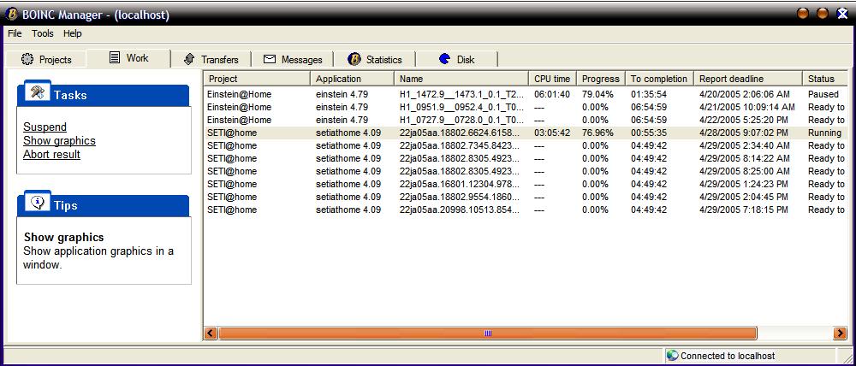The image size is (856, 366).
Task: Open the File menu
Action: pyautogui.click(x=15, y=33)
